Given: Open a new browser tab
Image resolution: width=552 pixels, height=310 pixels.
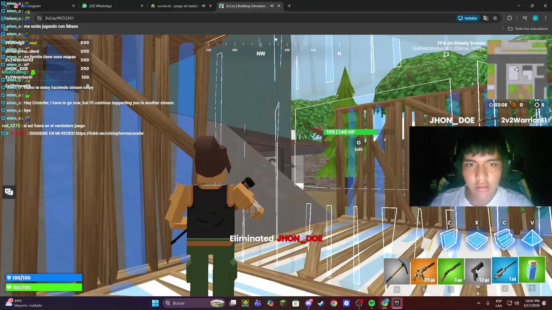Looking at the screenshot, I should (x=289, y=6).
